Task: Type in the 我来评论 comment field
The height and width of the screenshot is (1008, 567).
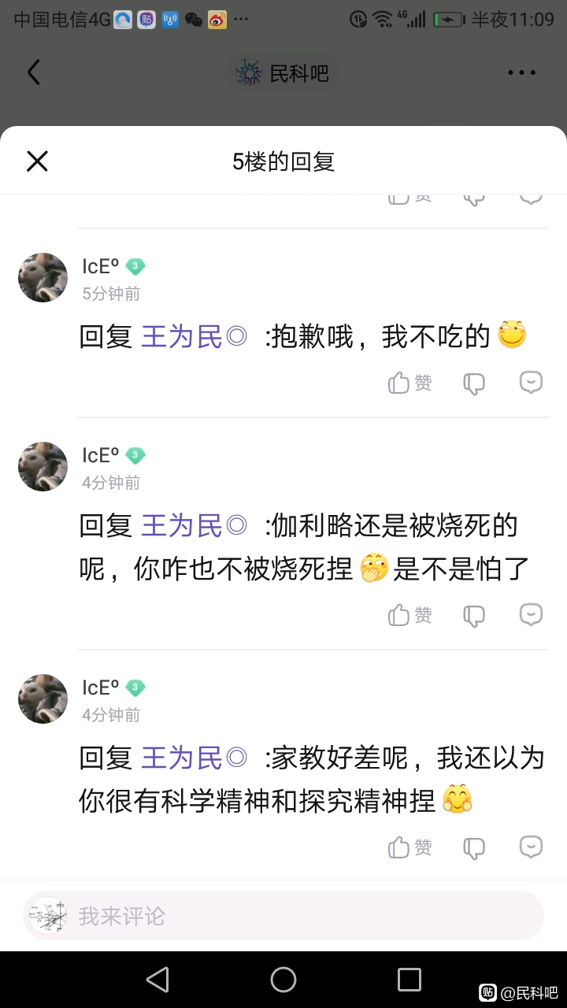Action: click(299, 916)
